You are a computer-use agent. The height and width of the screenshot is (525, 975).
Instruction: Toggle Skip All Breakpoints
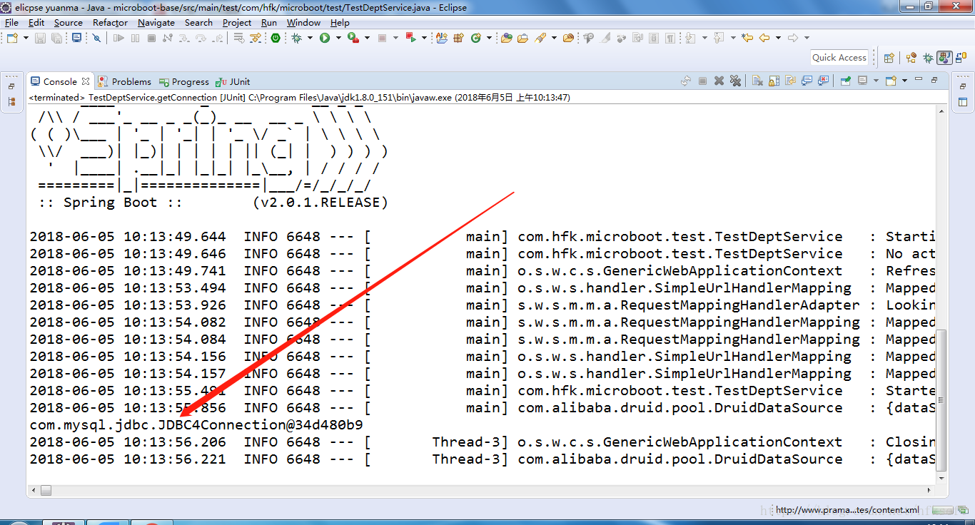pos(96,38)
